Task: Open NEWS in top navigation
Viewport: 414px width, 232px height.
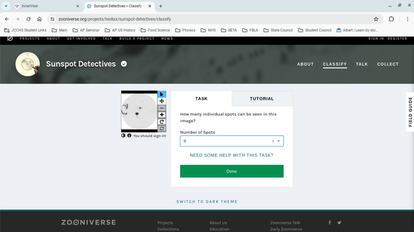Action: [167, 38]
